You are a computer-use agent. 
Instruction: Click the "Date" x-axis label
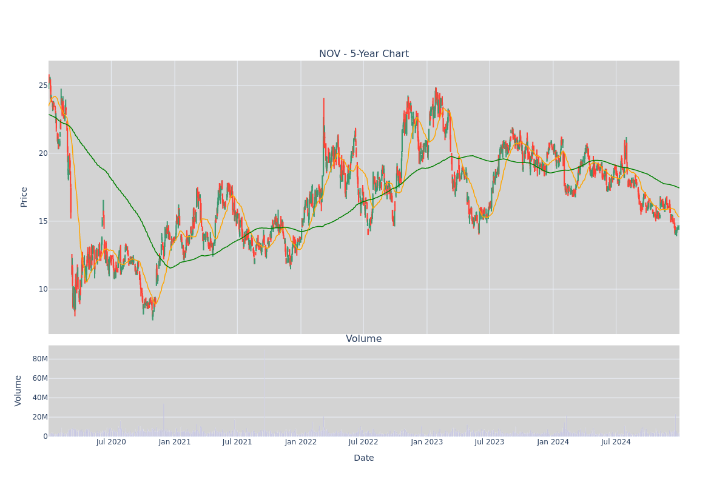(364, 458)
